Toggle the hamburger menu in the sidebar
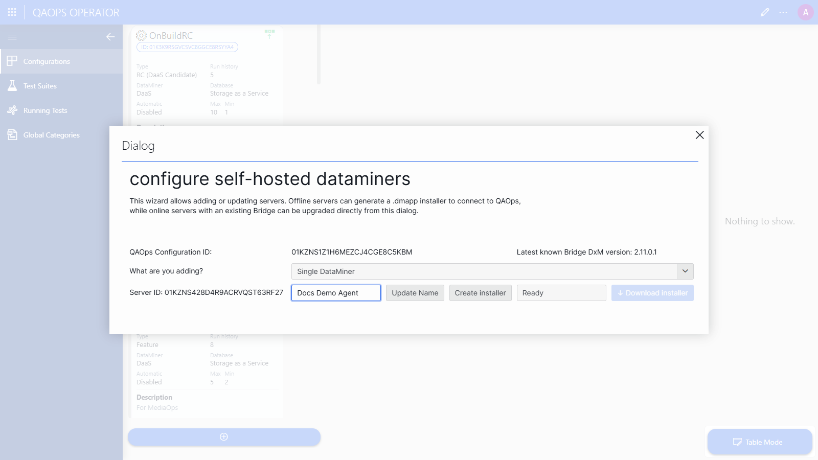The width and height of the screenshot is (818, 460). [12, 37]
